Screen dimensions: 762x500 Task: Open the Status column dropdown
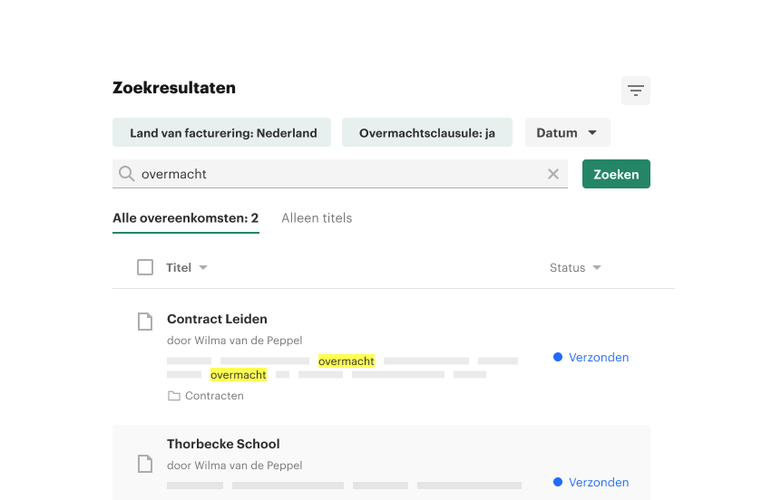coord(597,267)
